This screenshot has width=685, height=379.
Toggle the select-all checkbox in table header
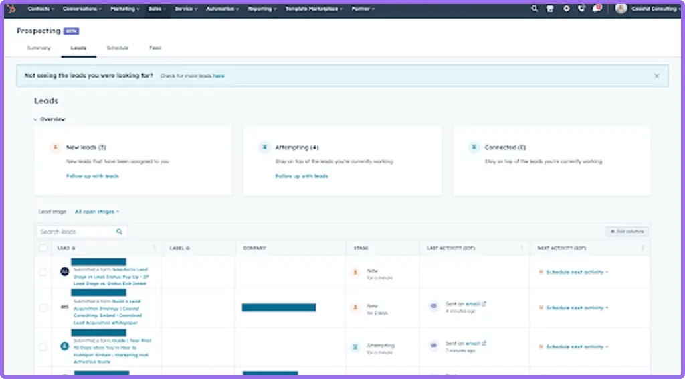43,248
